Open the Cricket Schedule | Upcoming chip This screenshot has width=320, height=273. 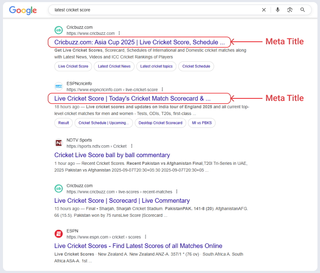coord(104,123)
